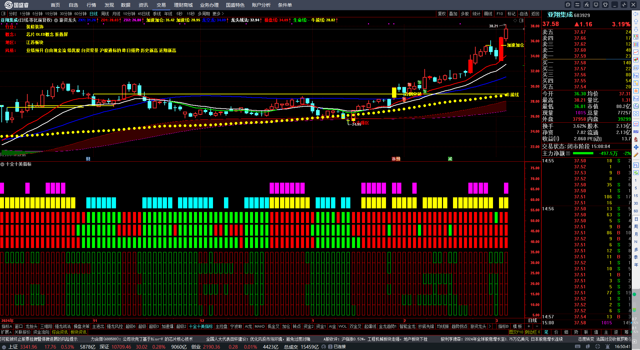The width and height of the screenshot is (640, 350).
Task: Open the 多周期 multi-period dropdown
Action: point(204,14)
